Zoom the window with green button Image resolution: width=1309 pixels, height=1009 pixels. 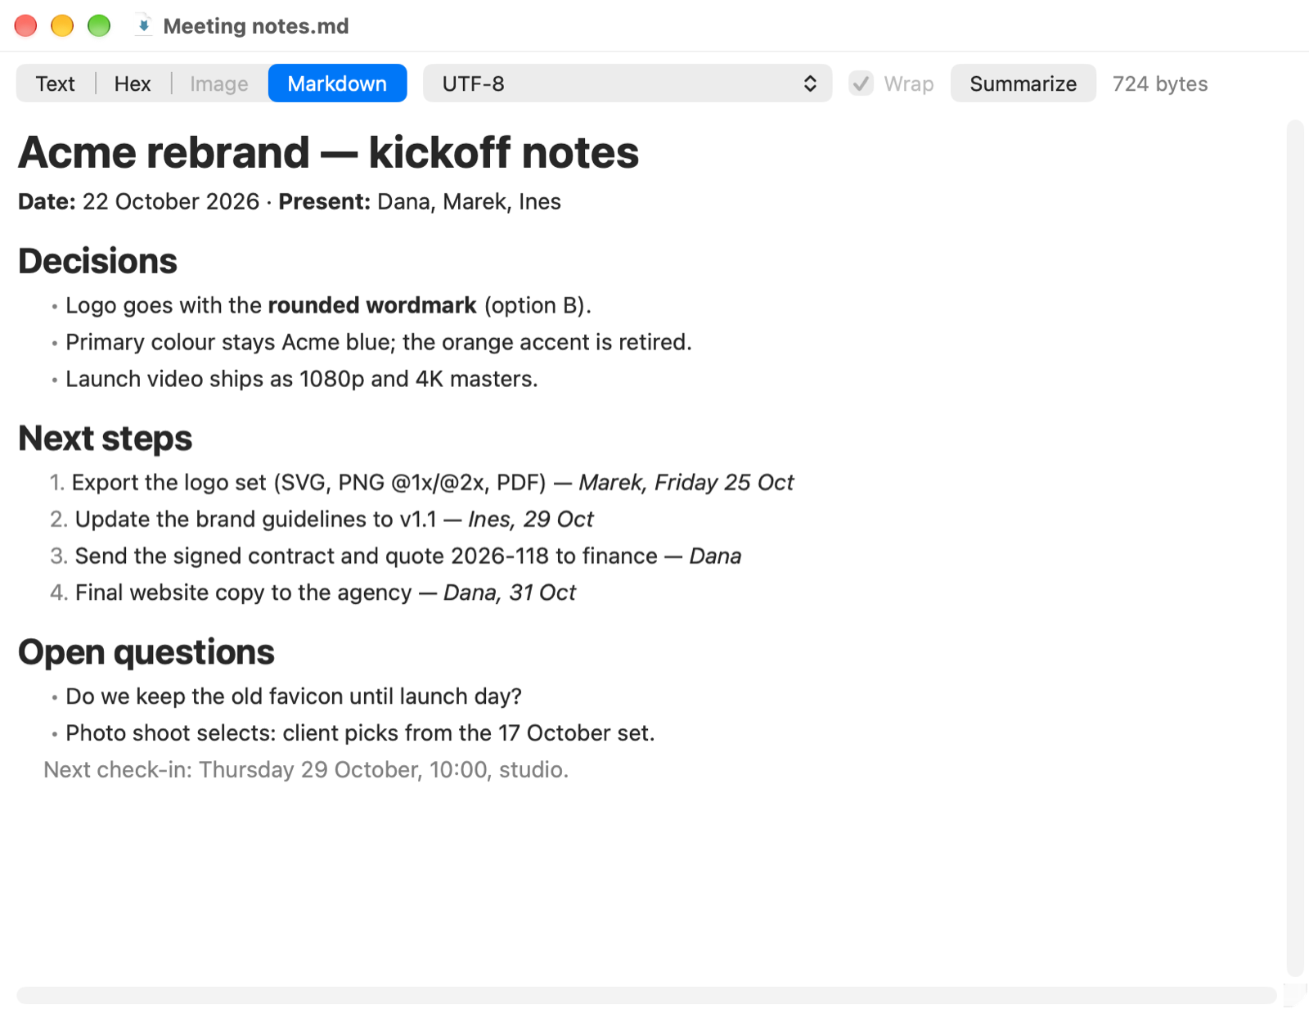pos(99,25)
